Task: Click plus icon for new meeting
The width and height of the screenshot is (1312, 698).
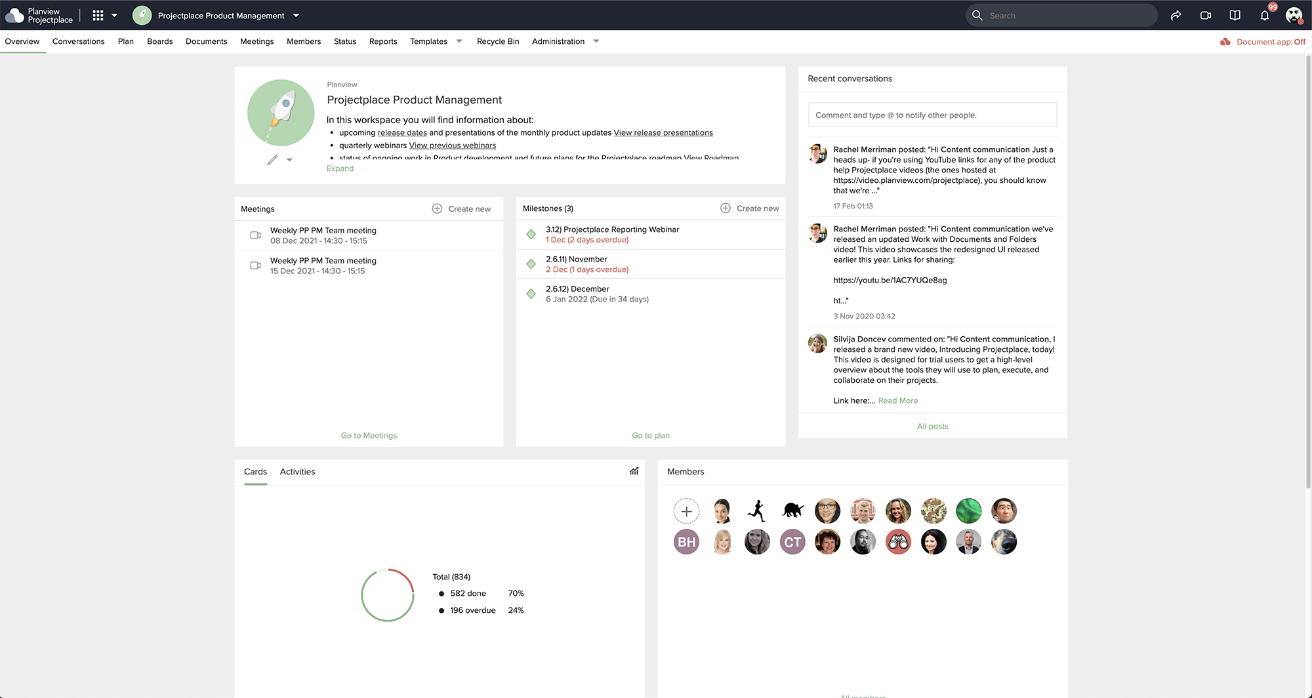Action: [x=437, y=208]
